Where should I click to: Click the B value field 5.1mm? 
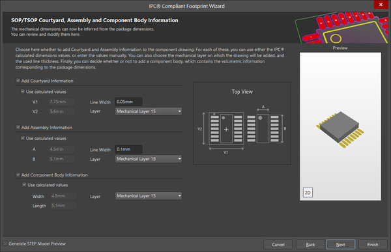tap(62, 159)
